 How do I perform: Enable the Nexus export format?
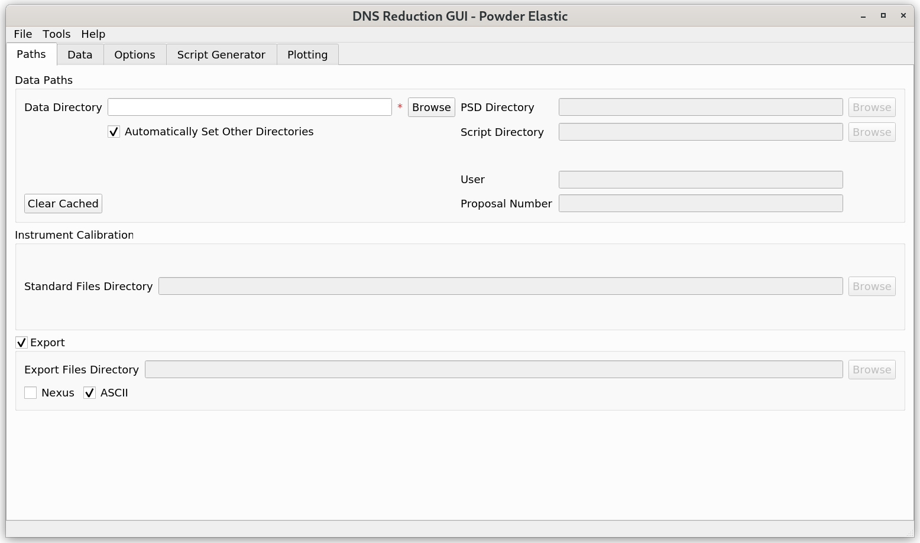coord(31,393)
